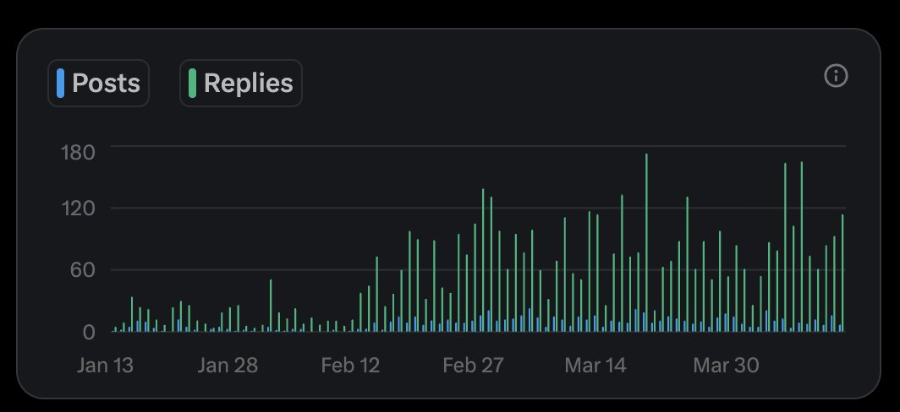Select the 0 y-axis label
This screenshot has width=900, height=412.
88,332
